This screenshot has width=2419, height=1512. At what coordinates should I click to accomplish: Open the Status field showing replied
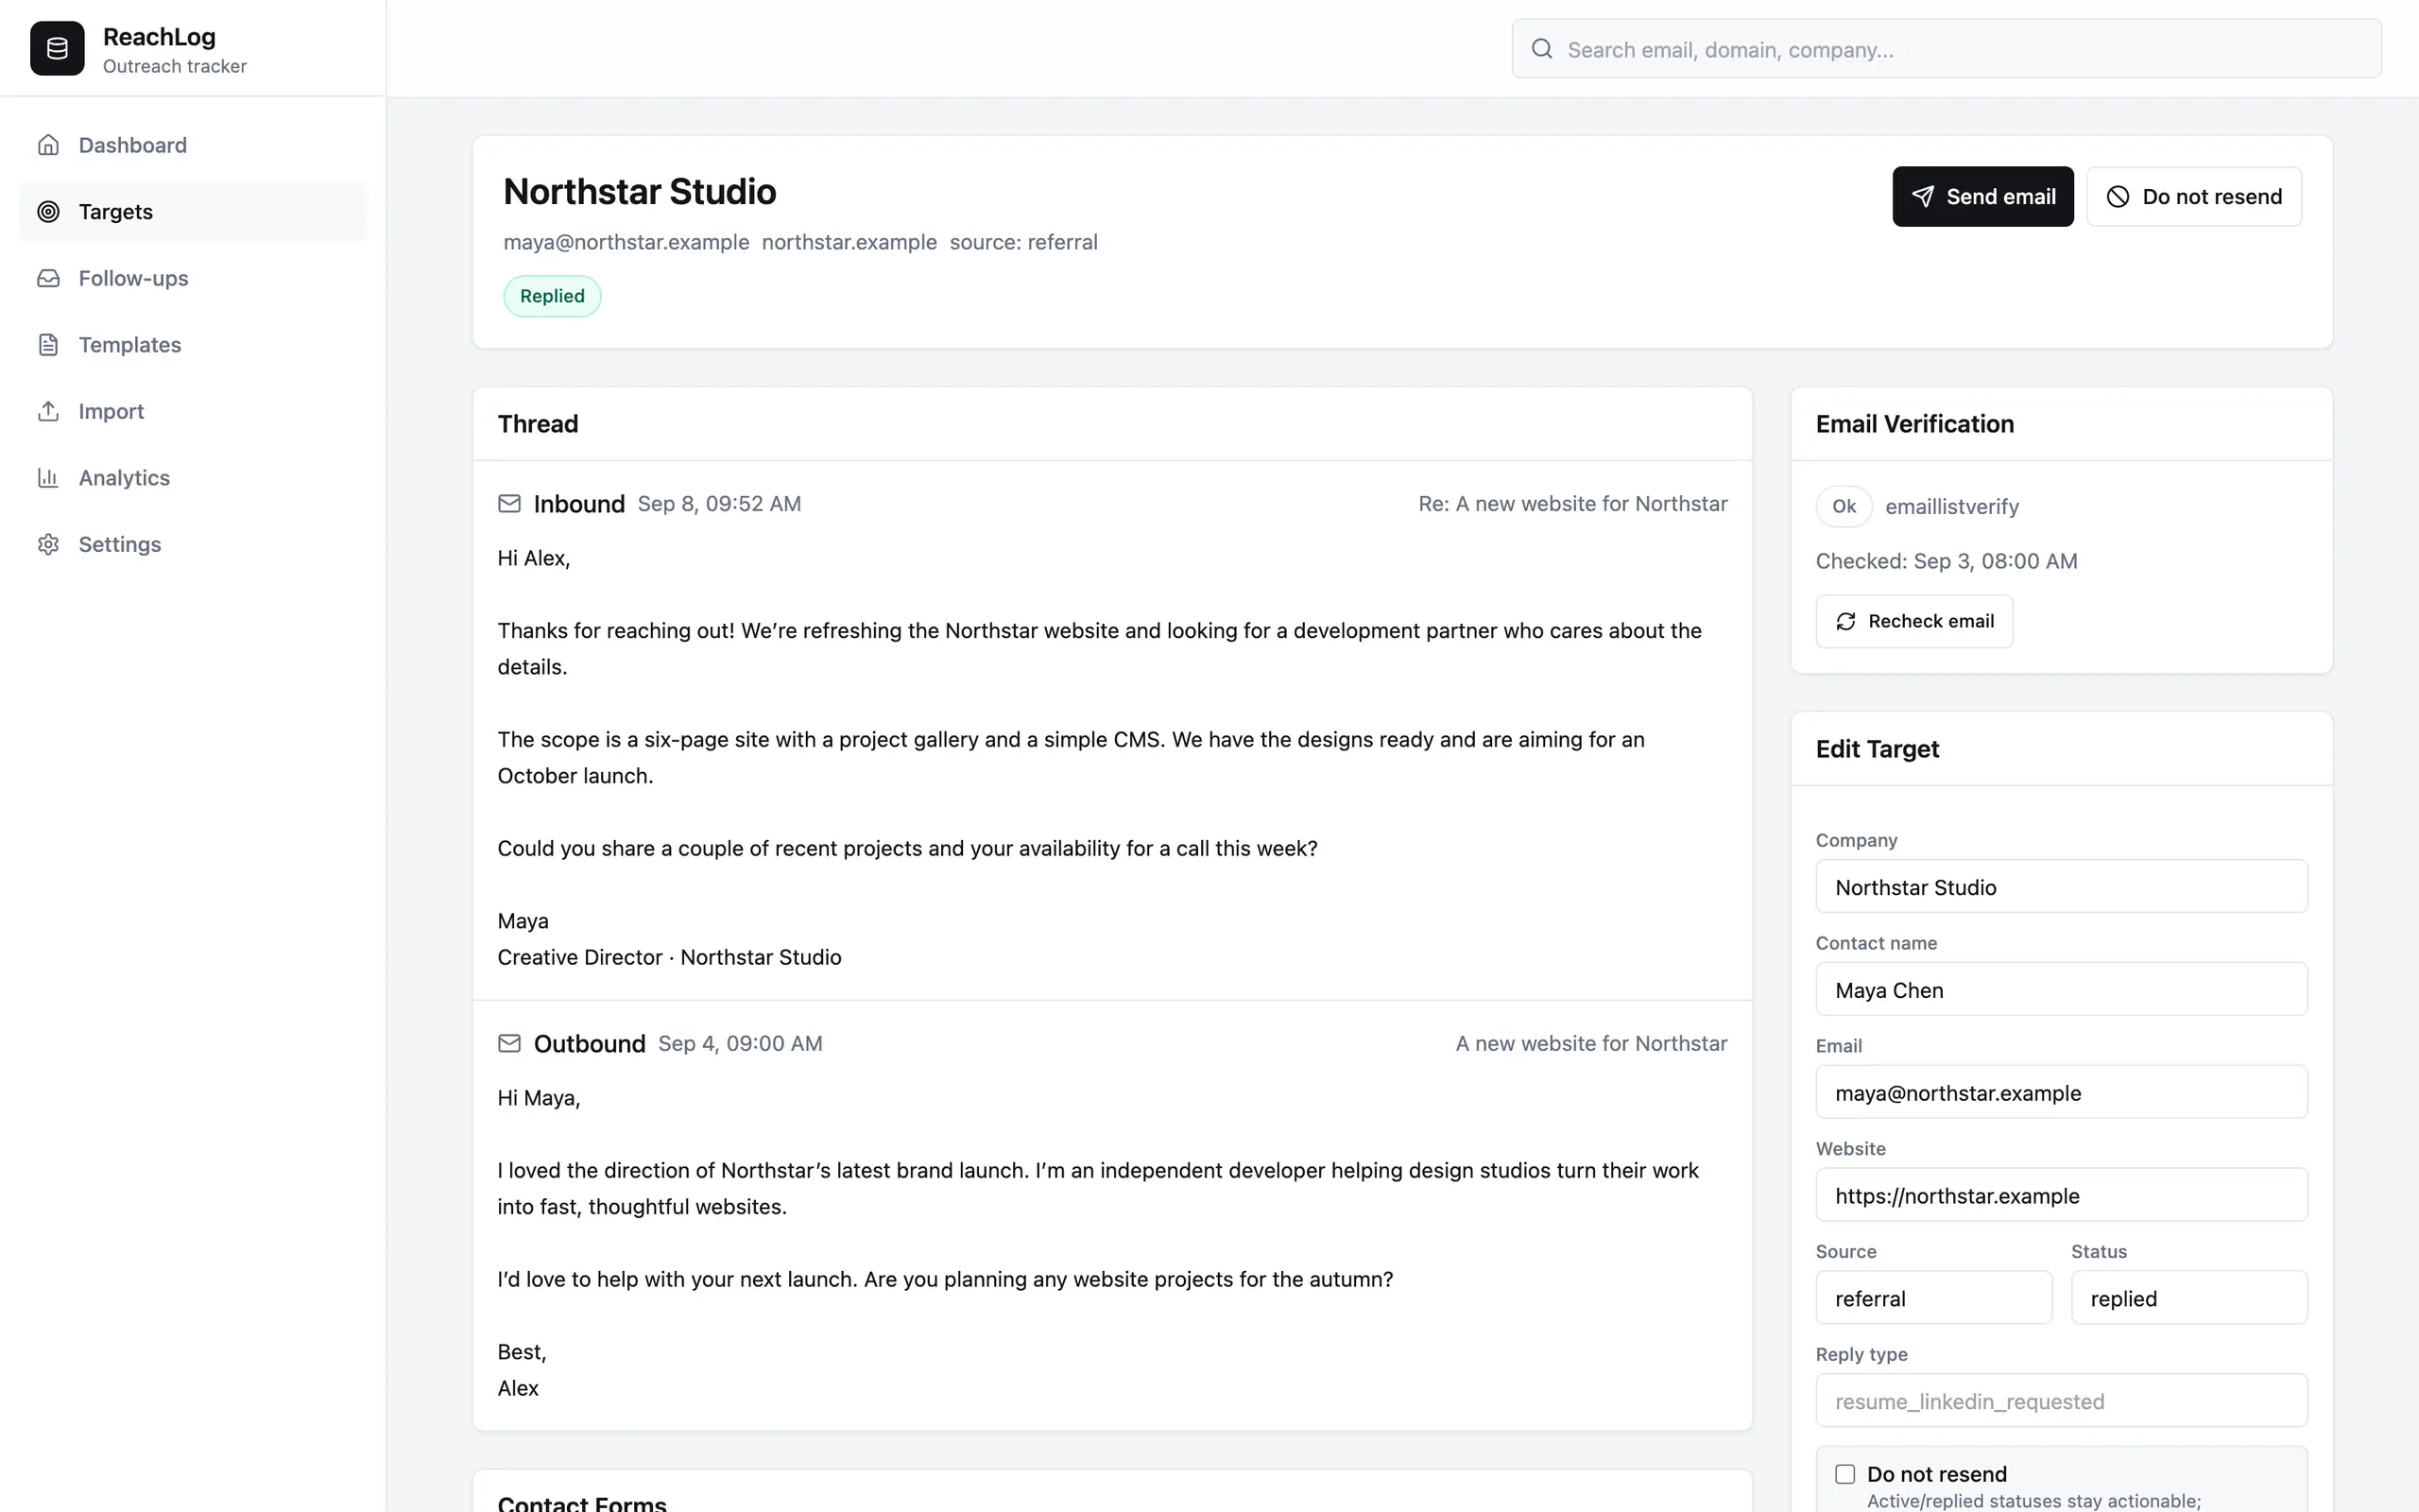coord(2189,1298)
